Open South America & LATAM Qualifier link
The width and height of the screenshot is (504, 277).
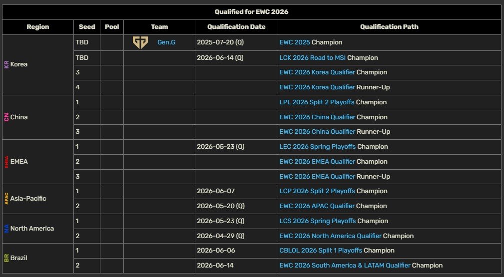coord(345,266)
